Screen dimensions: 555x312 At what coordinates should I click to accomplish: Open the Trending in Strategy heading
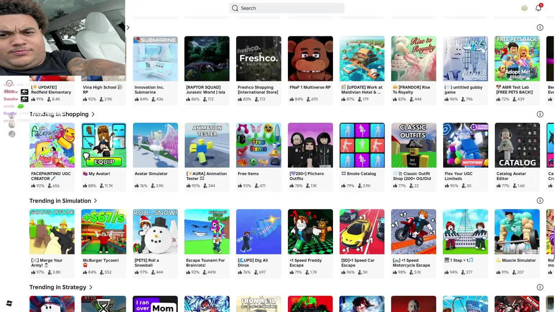pyautogui.click(x=58, y=287)
